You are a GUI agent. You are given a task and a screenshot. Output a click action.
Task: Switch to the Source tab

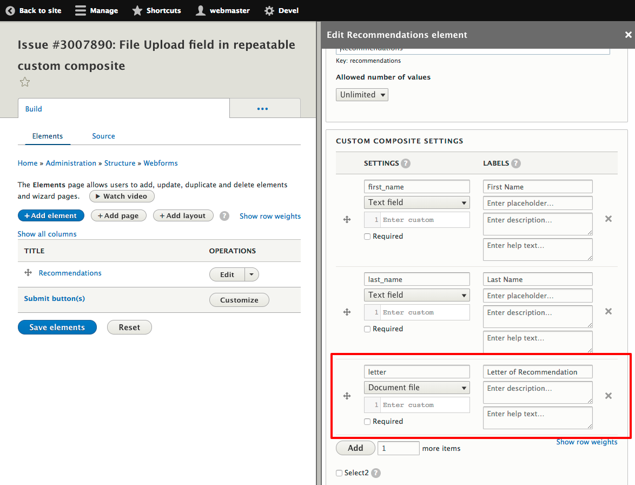pos(103,136)
